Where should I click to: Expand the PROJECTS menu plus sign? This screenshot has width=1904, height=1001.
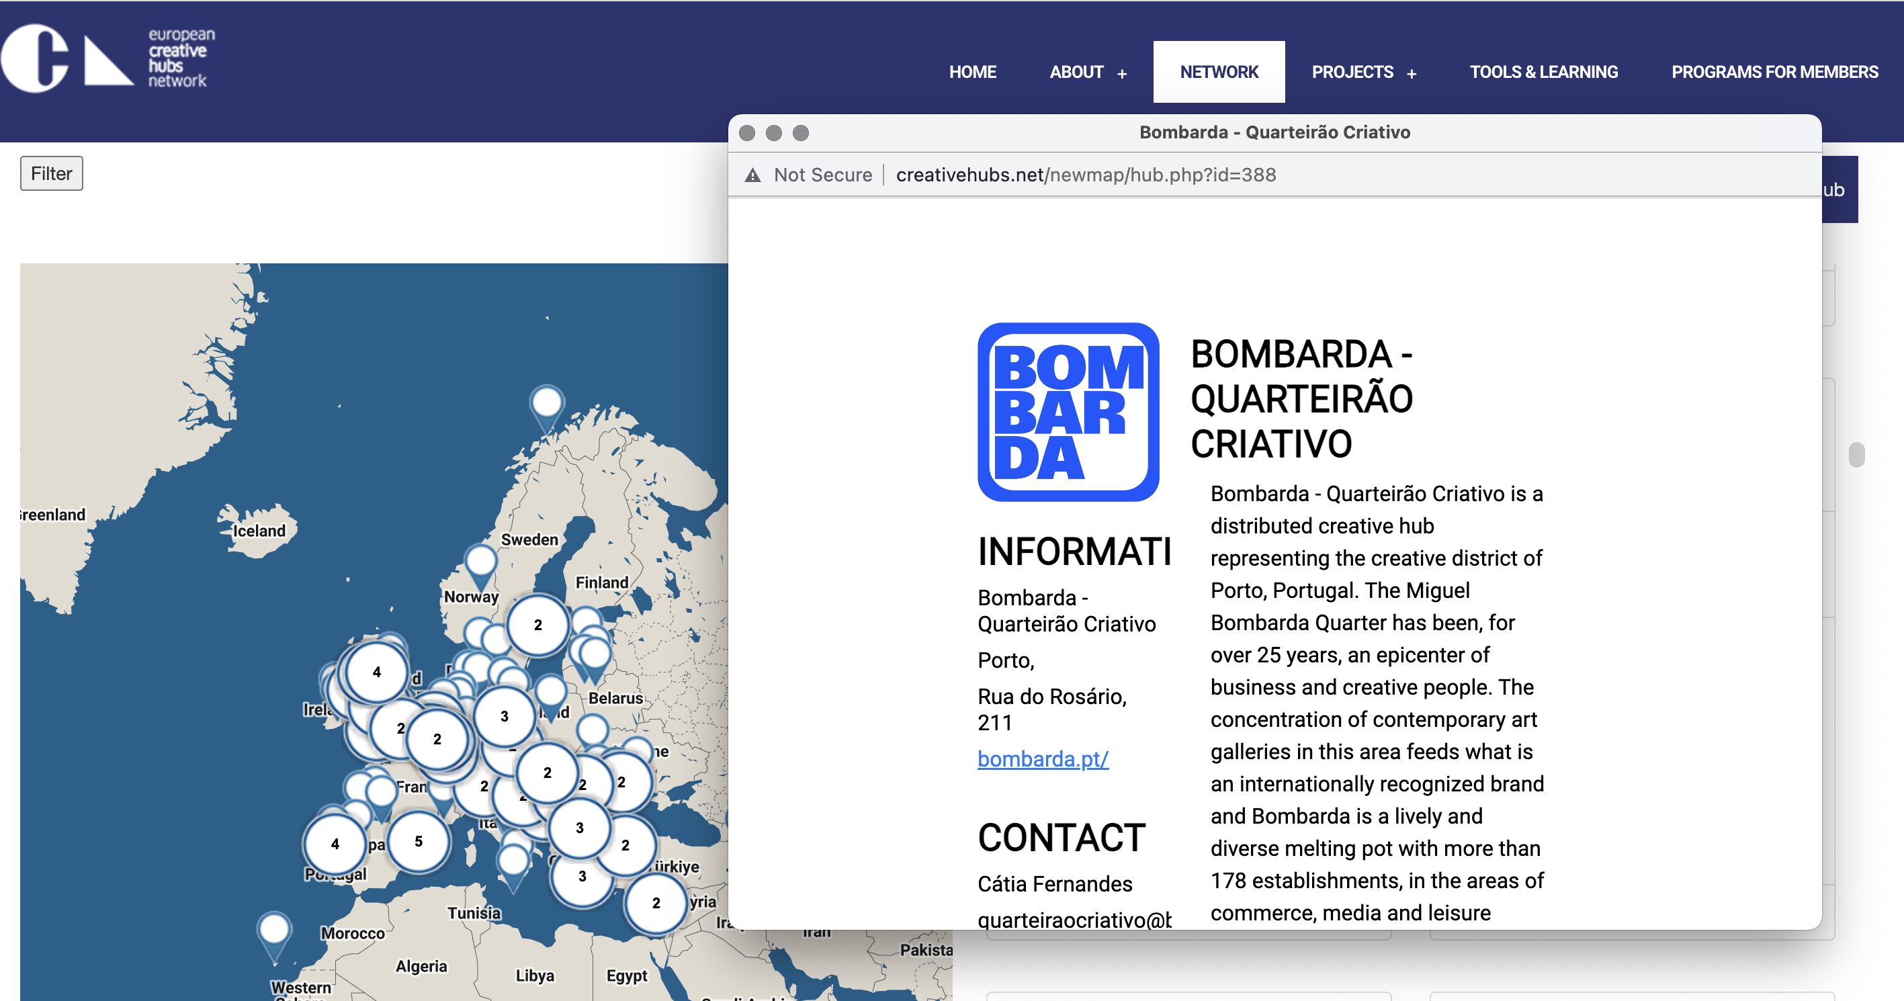1412,74
